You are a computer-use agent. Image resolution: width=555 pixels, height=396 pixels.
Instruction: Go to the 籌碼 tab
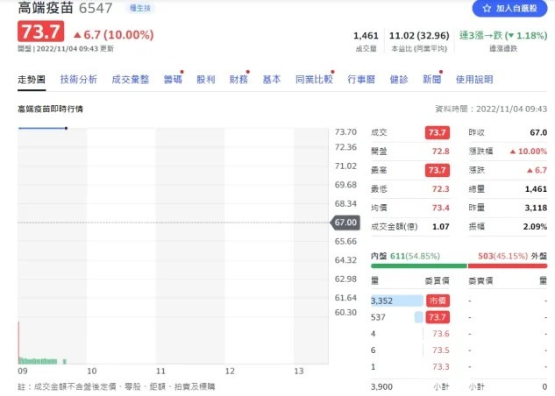[173, 80]
